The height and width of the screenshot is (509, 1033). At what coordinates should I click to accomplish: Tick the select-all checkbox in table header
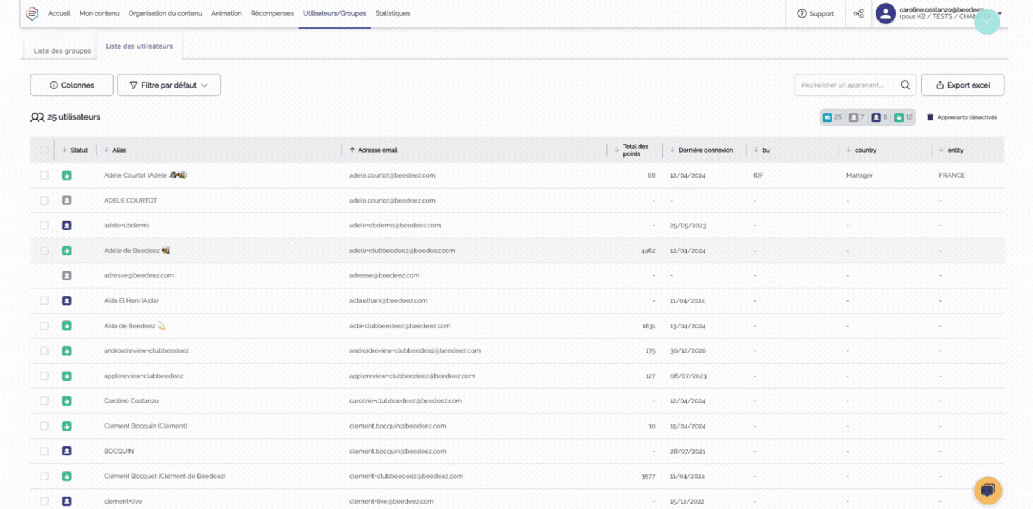44,150
